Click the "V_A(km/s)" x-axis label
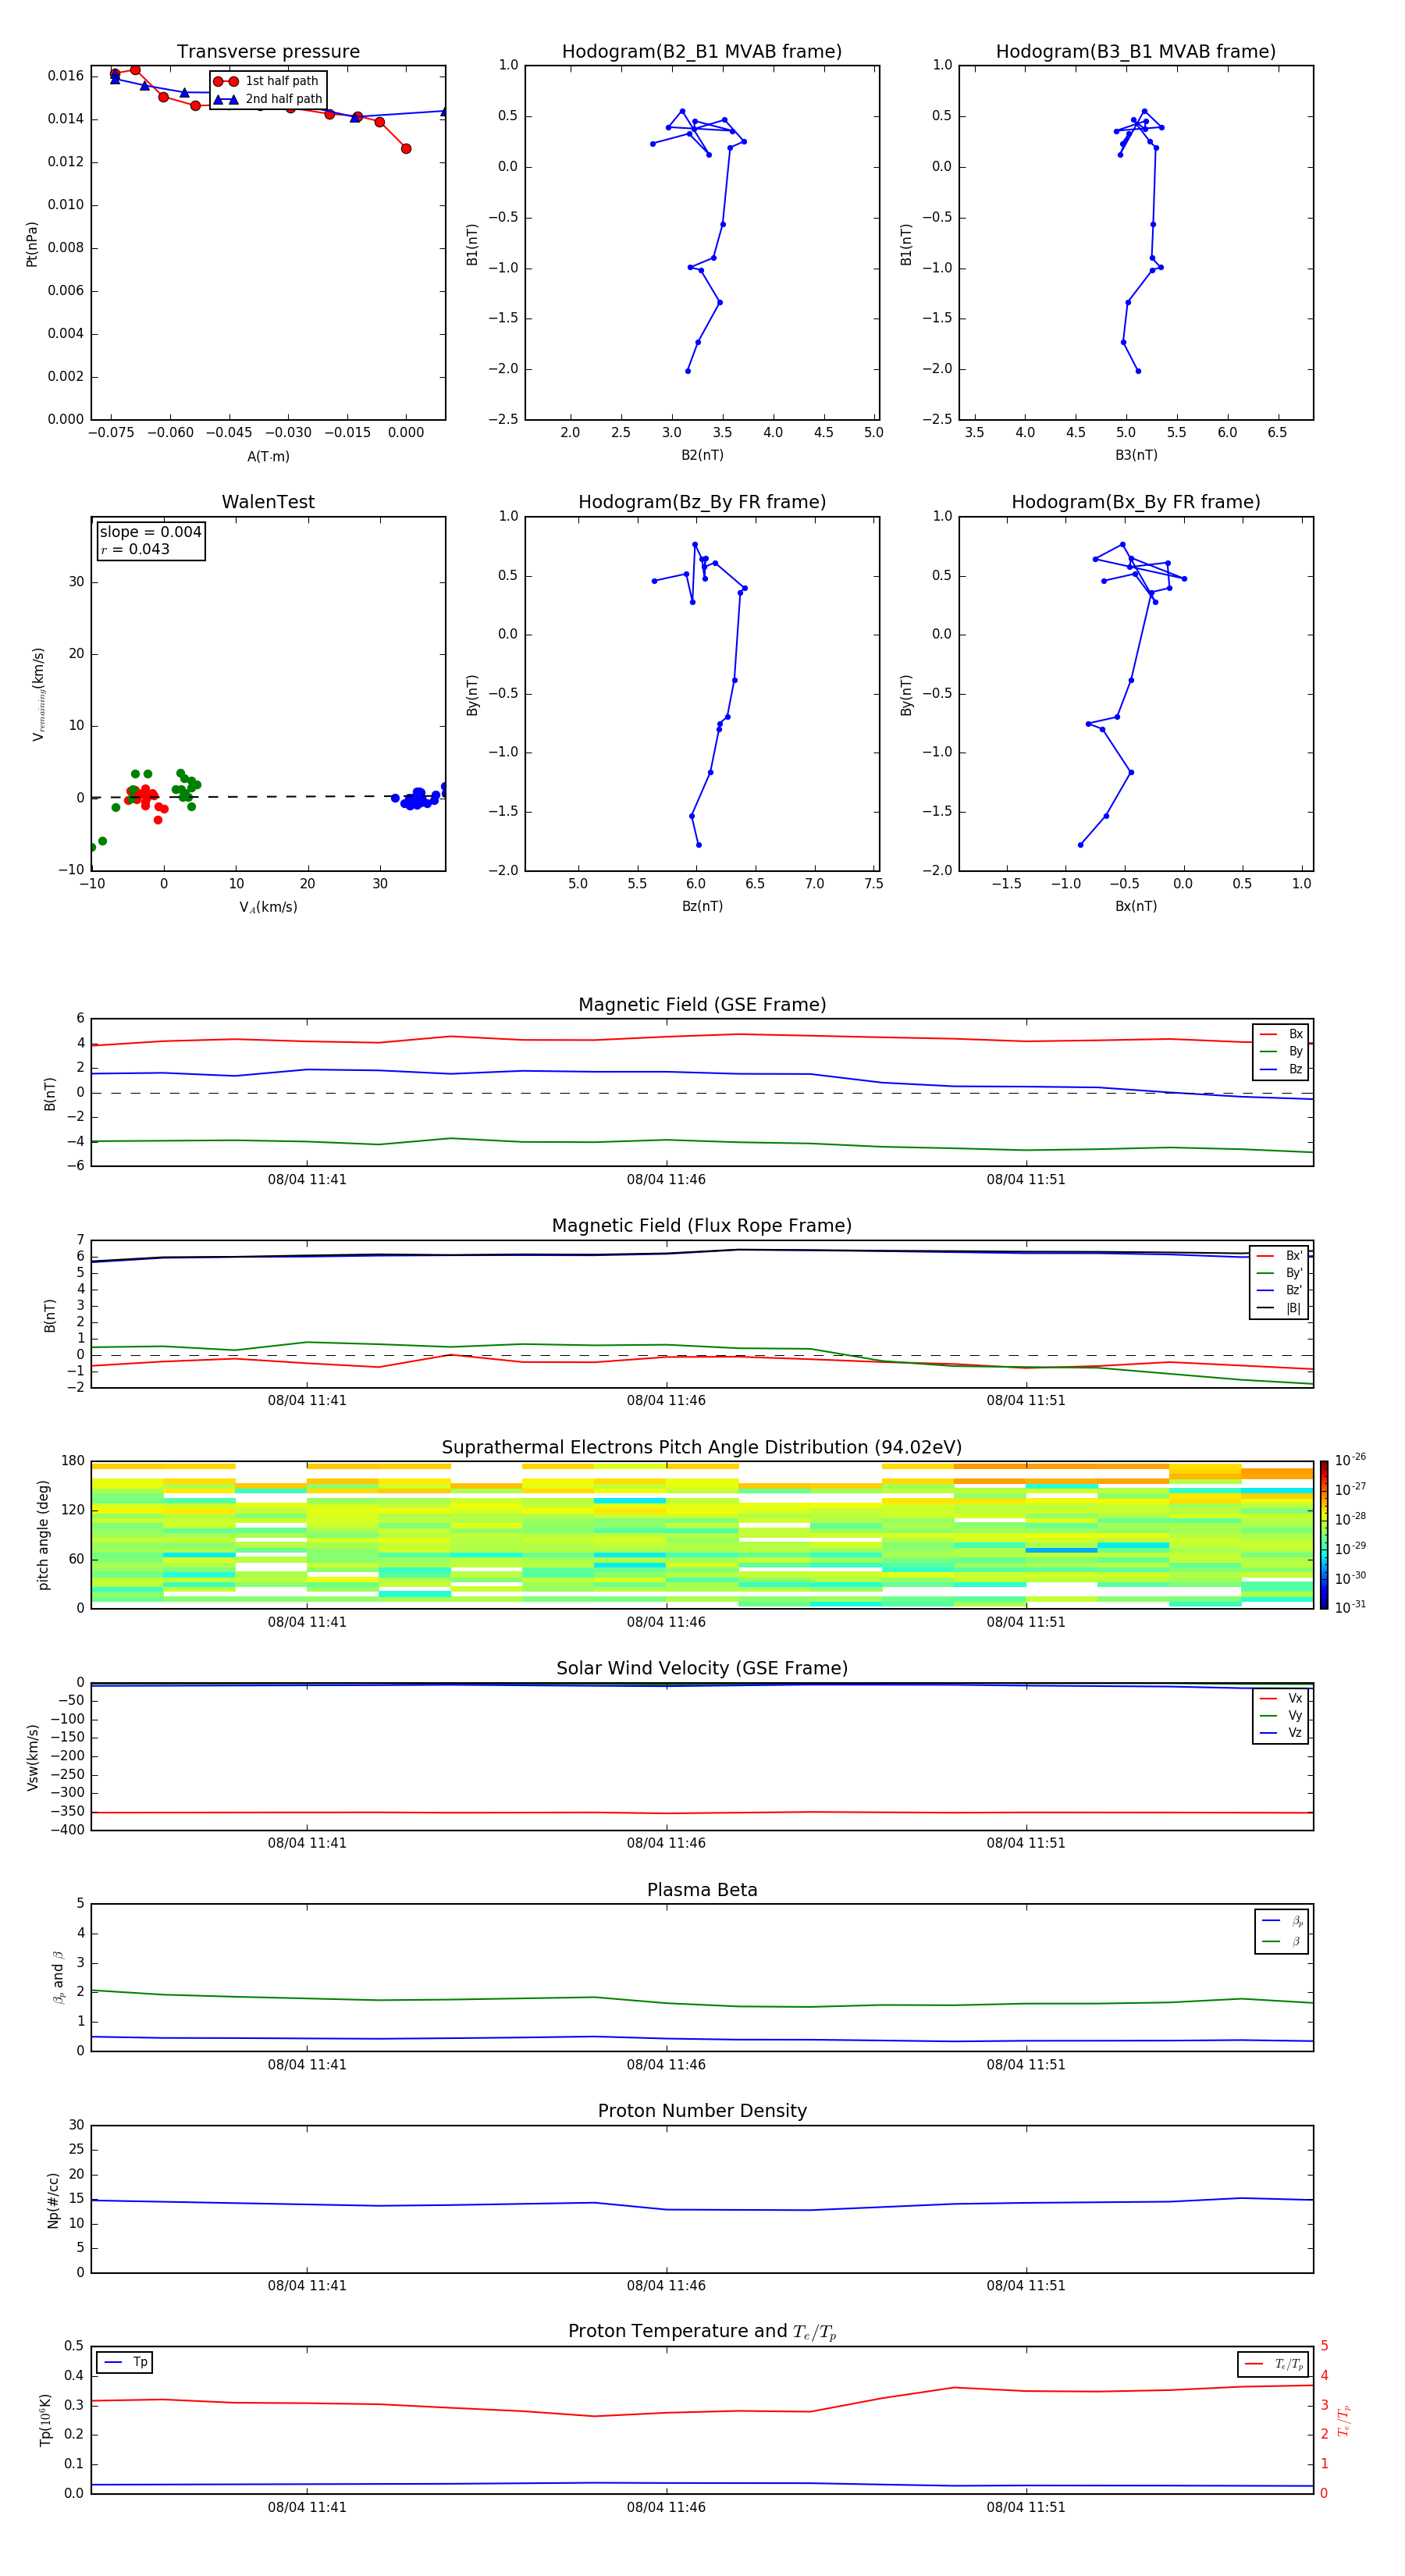The height and width of the screenshot is (2576, 1405). tap(268, 907)
